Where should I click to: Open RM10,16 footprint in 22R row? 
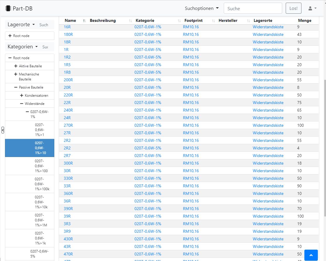click(x=191, y=103)
